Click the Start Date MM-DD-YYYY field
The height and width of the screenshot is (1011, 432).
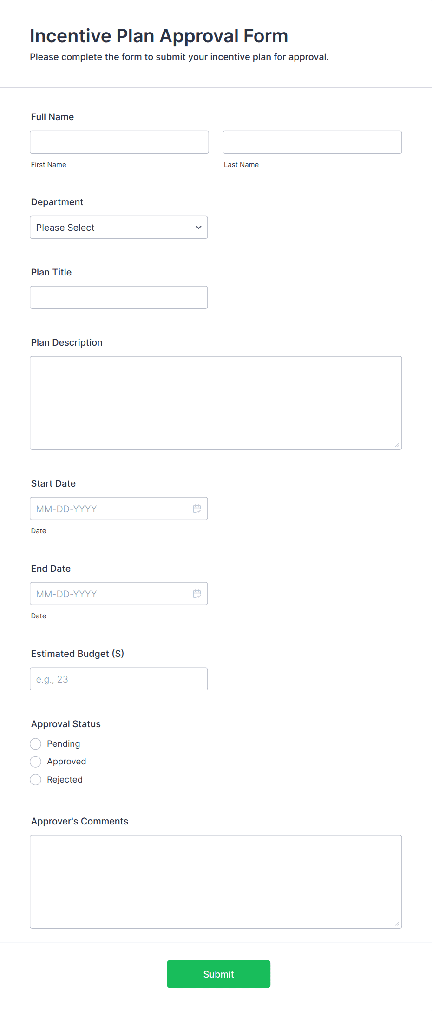(x=119, y=509)
